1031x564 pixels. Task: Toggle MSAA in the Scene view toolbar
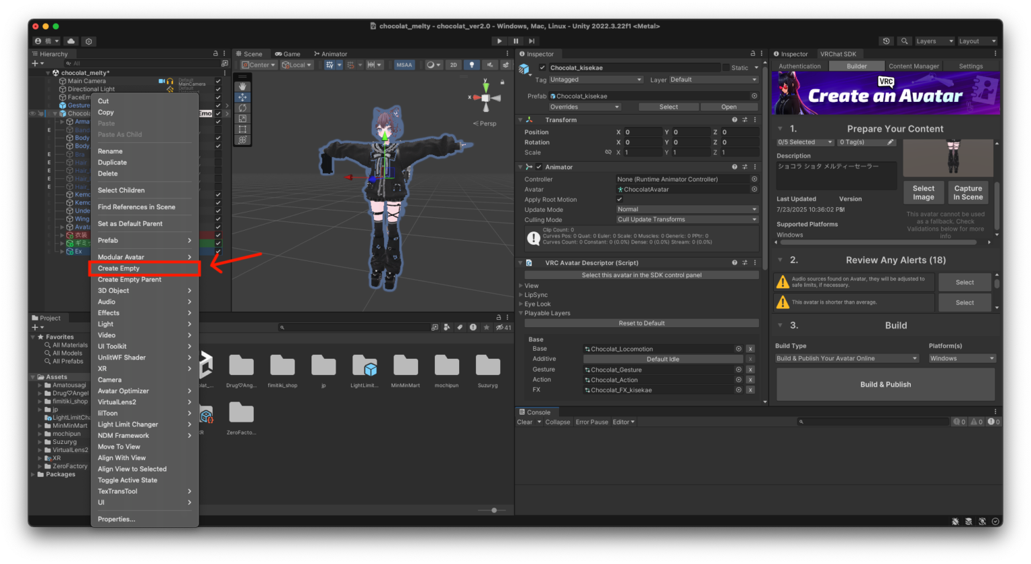pyautogui.click(x=404, y=65)
